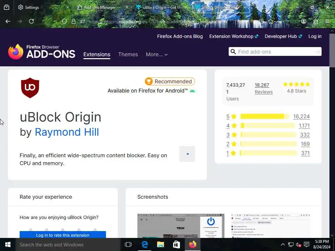Click the uBlock Origin shield icon

(30, 88)
